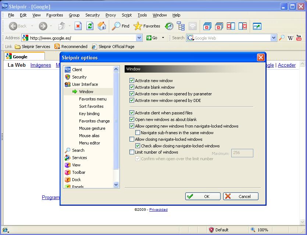Click the IE engine icon in status bar
Viewport: 307px width, 235px height.
(x=5, y=230)
